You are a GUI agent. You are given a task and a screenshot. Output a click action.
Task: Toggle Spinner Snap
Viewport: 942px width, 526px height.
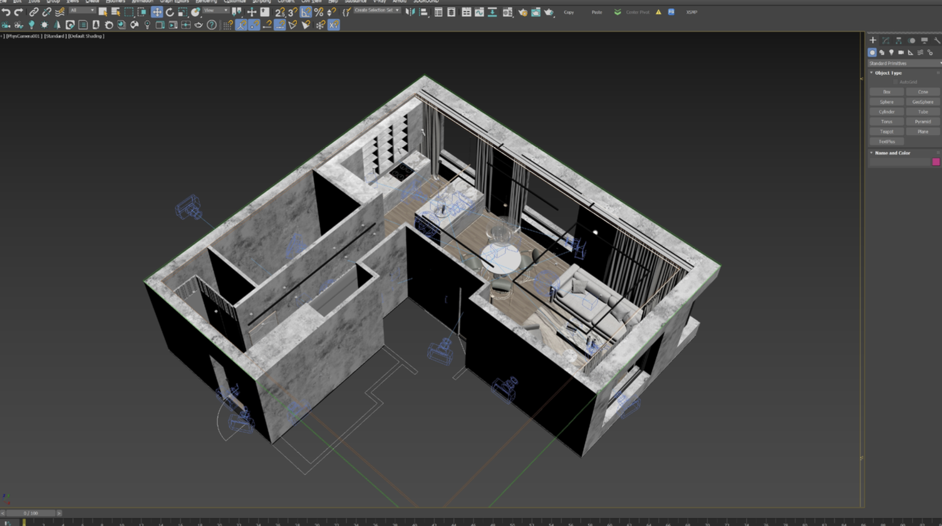coord(331,12)
